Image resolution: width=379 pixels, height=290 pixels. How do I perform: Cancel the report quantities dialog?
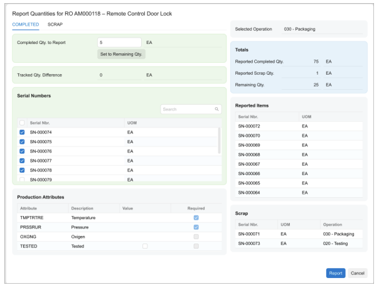tap(357, 273)
